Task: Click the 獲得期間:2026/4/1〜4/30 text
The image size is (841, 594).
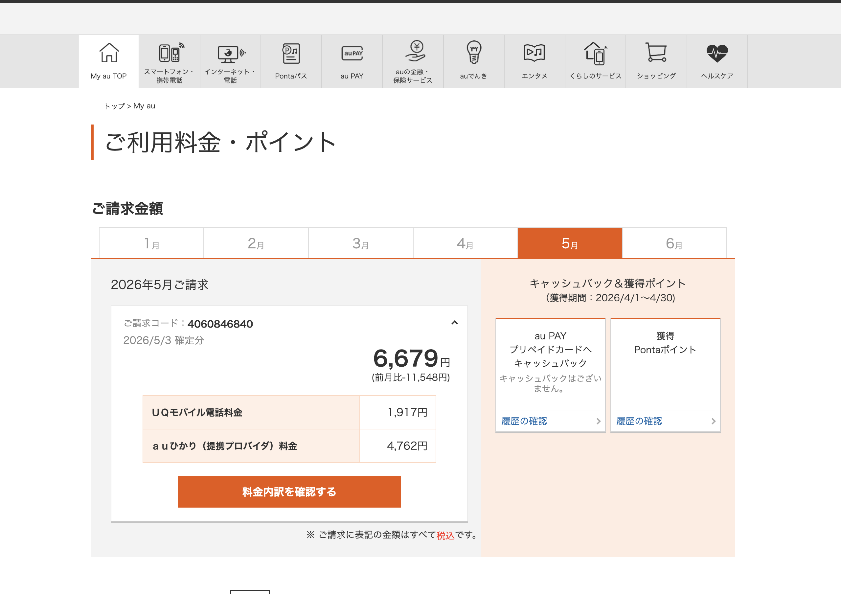Action: [x=610, y=298]
